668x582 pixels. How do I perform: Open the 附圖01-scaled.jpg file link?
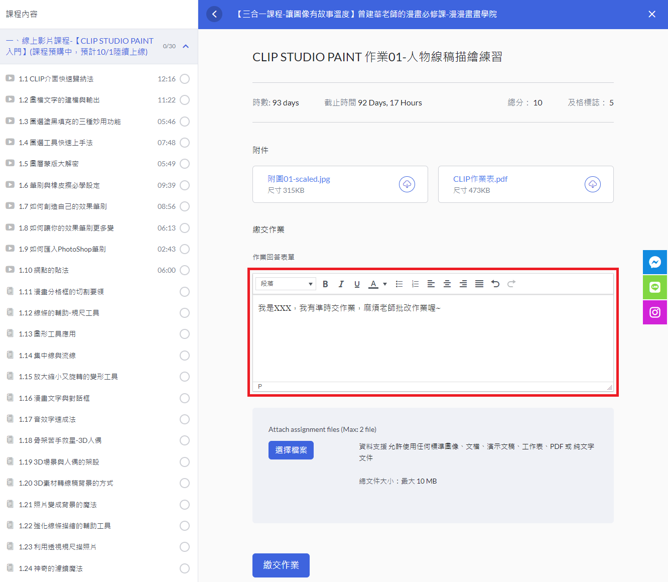click(x=299, y=179)
